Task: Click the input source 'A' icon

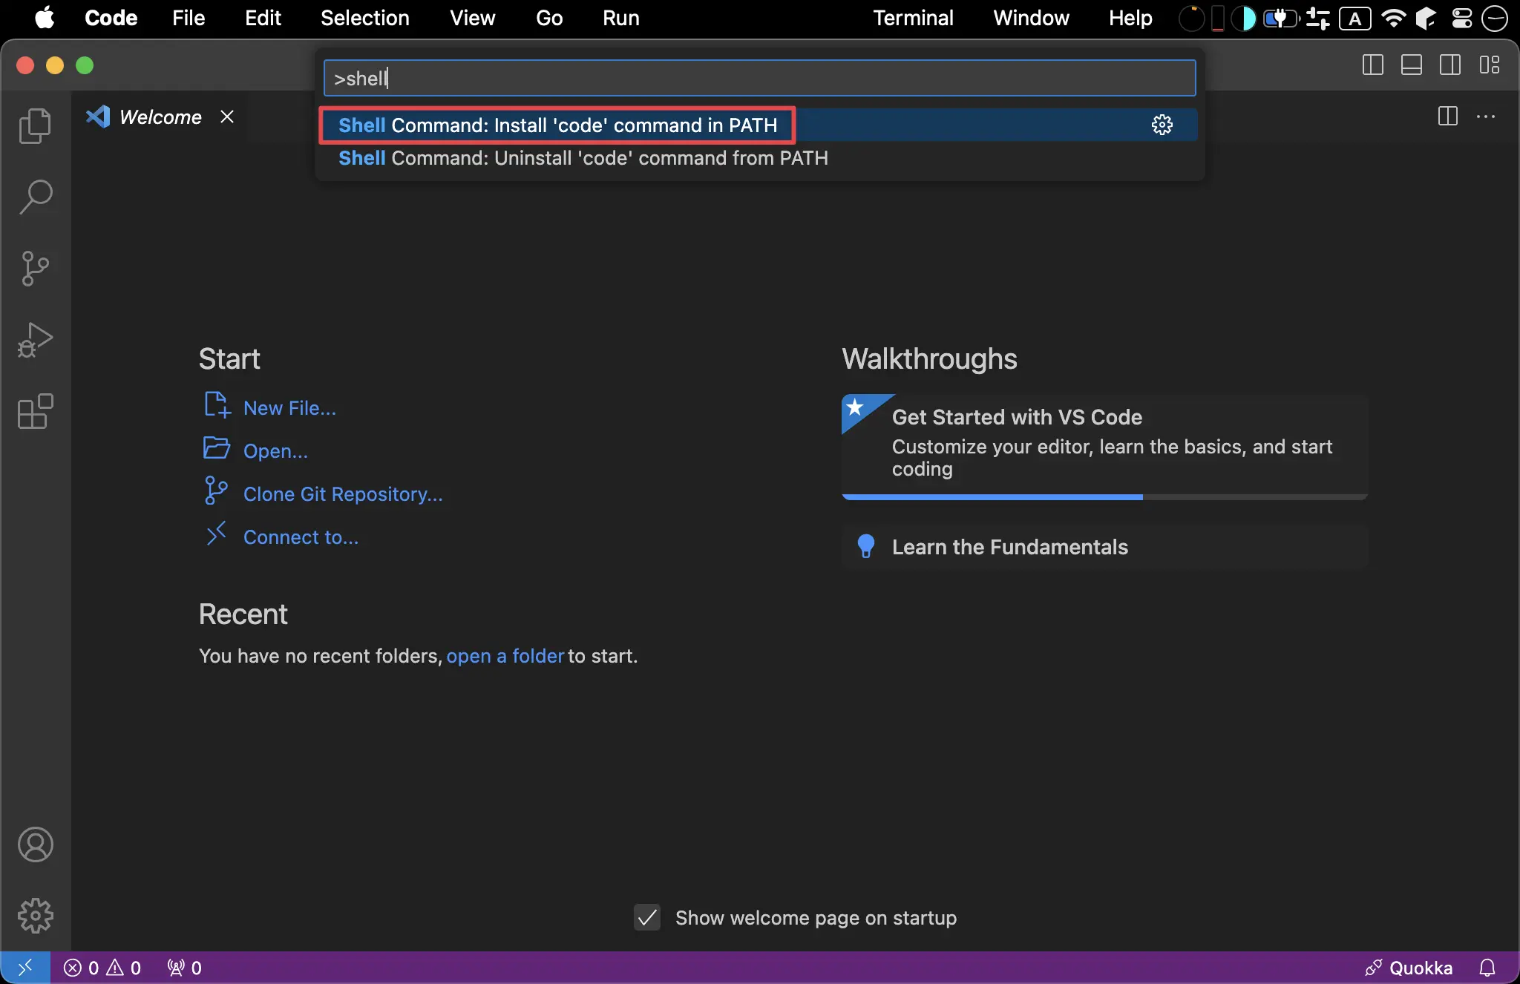Action: coord(1355,19)
